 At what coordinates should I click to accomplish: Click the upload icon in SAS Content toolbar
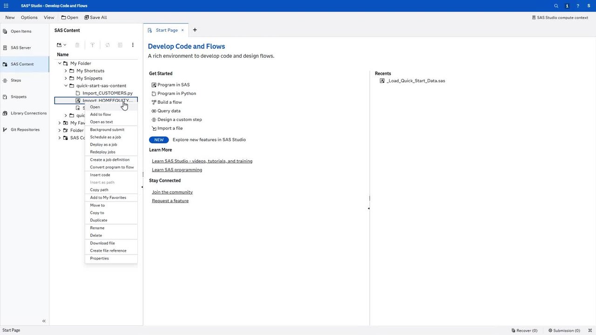tap(92, 45)
